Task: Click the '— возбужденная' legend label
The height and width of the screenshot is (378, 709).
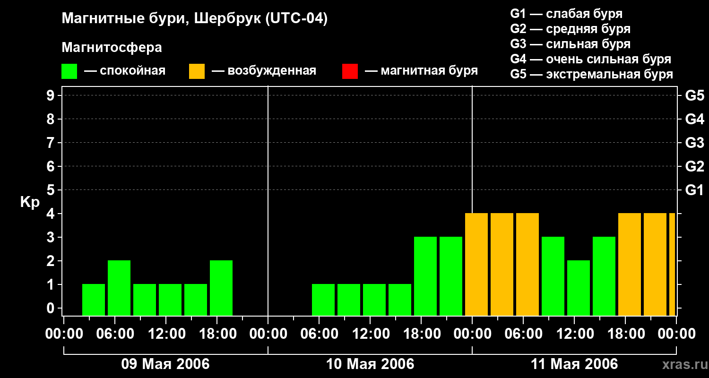Action: [264, 71]
